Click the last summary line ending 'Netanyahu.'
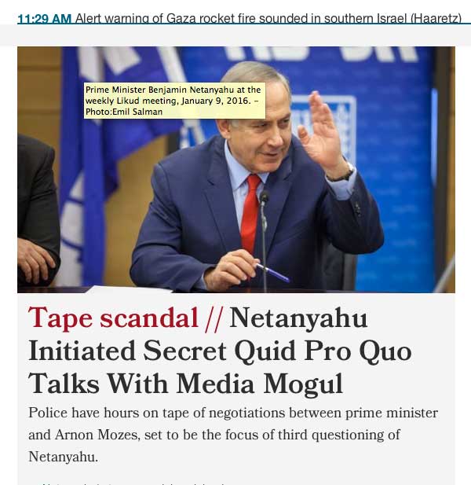The height and width of the screenshot is (485, 471). click(x=63, y=457)
